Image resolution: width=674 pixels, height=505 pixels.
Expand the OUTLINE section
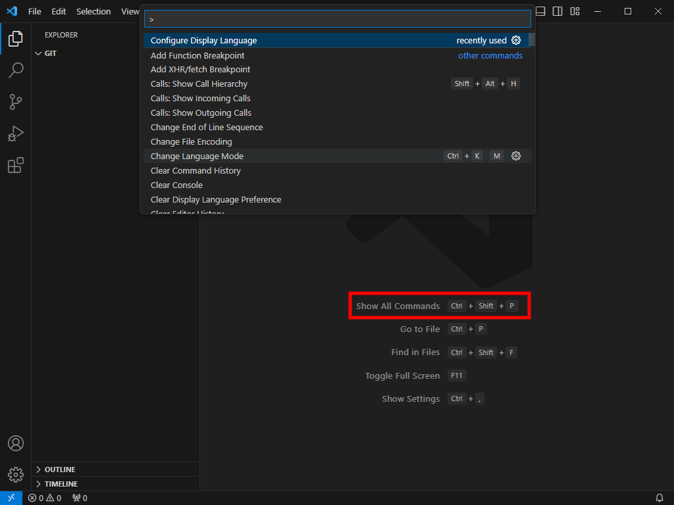click(115, 469)
